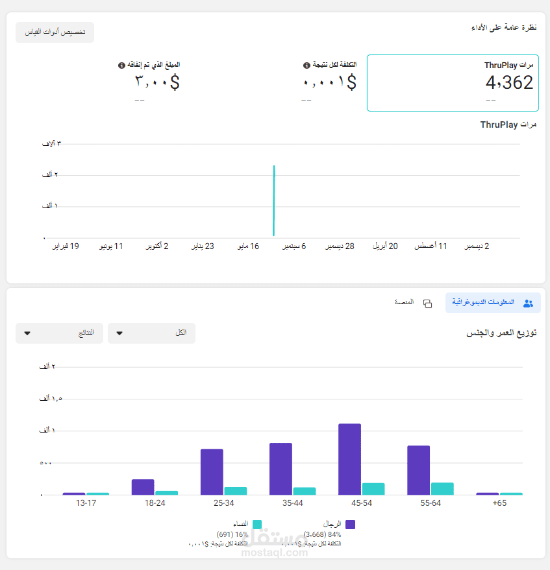The image size is (550, 570).
Task: Click the women's teal bar for 35-44
Action: (x=305, y=491)
